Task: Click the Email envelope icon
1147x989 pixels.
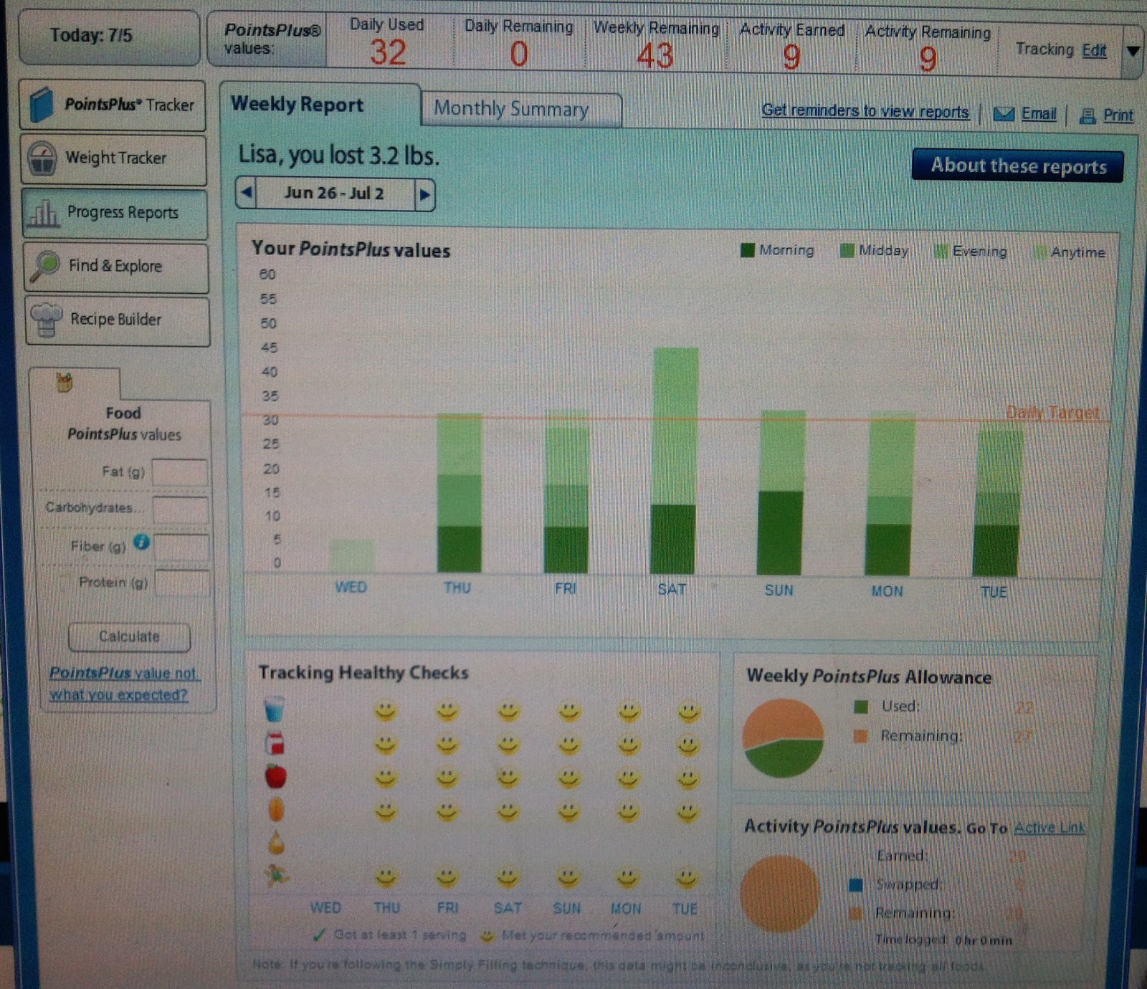Action: (1004, 114)
